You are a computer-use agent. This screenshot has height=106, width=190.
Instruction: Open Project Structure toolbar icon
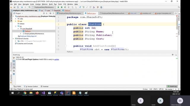[x=101, y=7]
